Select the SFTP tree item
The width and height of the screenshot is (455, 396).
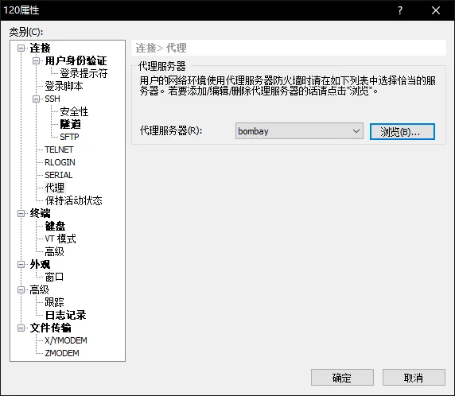[x=69, y=137]
